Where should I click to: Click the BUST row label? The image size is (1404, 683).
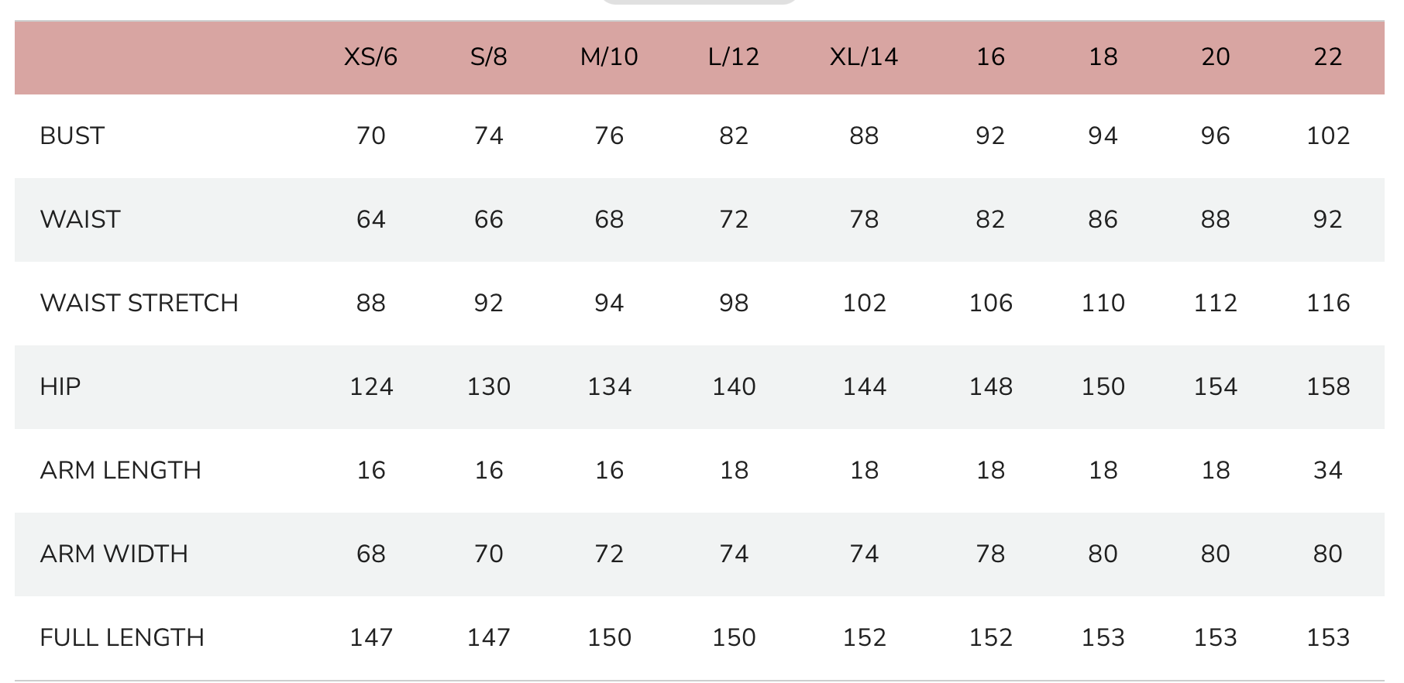pyautogui.click(x=72, y=136)
